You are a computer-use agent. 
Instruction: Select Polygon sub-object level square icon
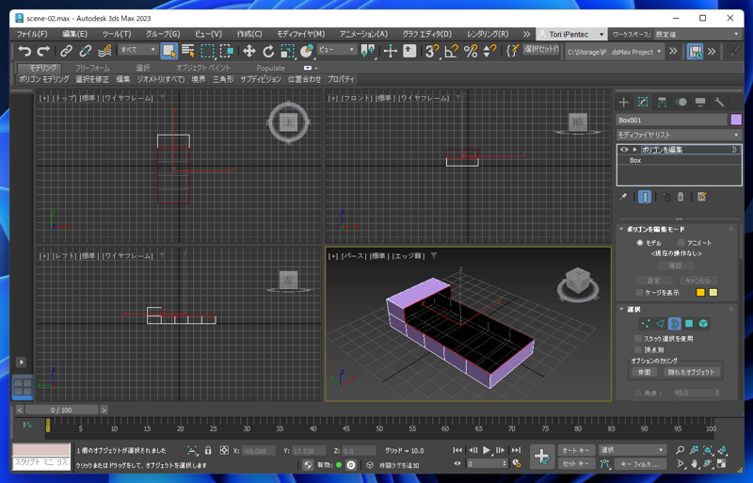click(x=689, y=324)
